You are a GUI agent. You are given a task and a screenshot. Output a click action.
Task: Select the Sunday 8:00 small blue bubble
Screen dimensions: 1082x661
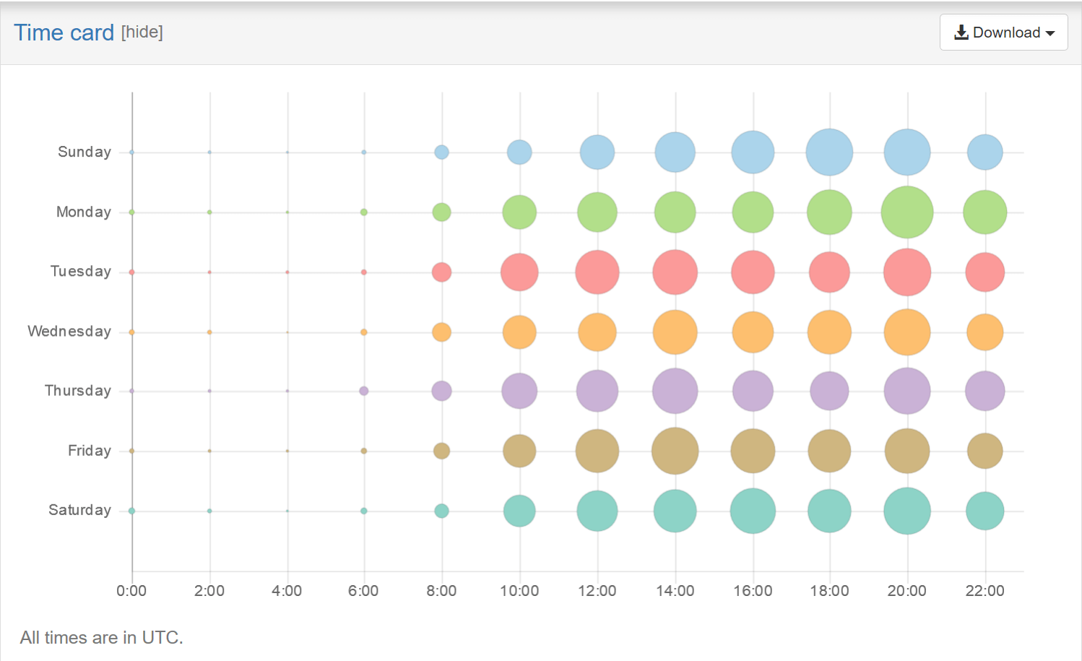pos(441,152)
